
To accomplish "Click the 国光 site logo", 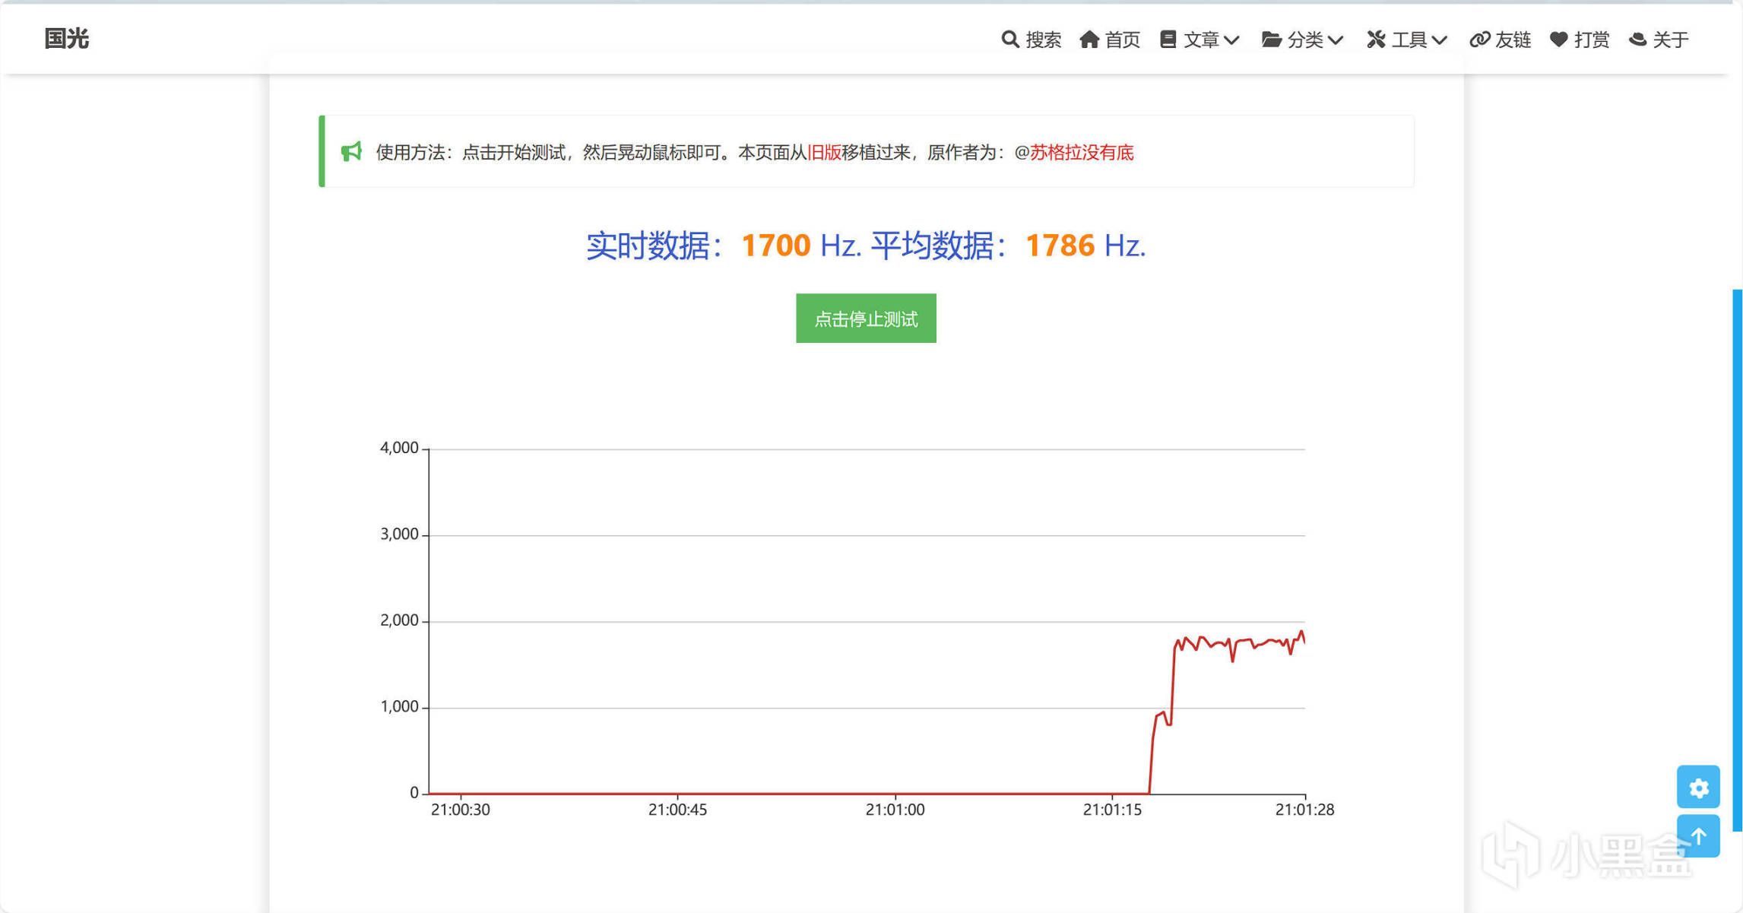I will [67, 38].
